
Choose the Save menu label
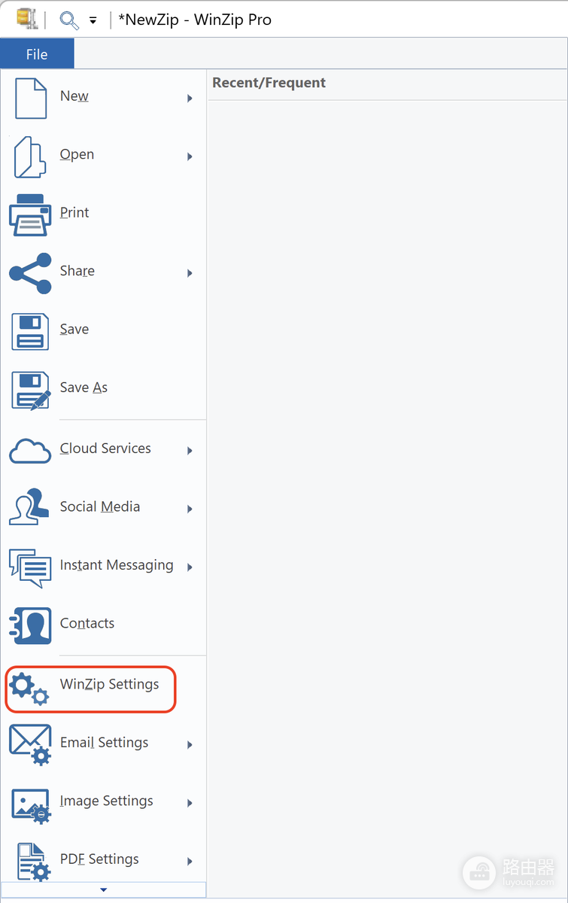(74, 330)
